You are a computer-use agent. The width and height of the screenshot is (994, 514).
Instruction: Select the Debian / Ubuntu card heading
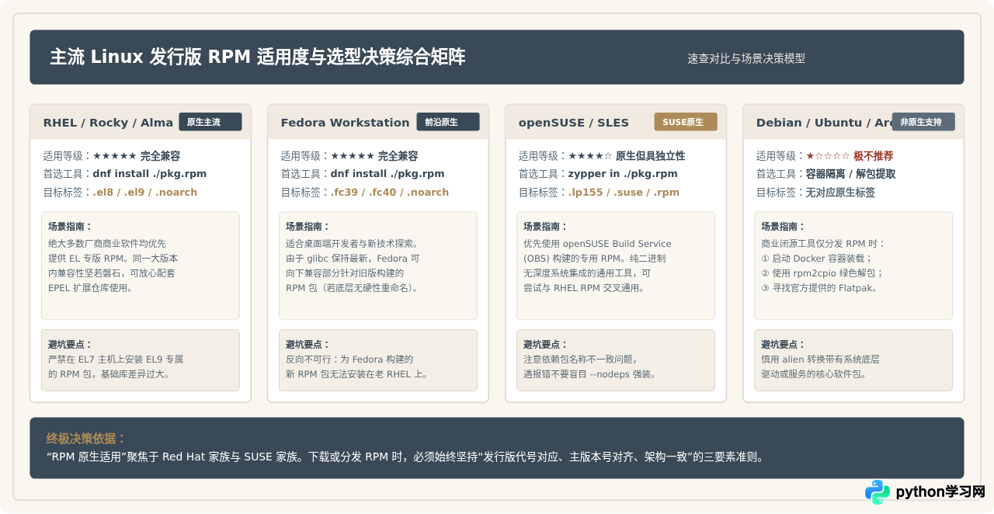pos(824,123)
